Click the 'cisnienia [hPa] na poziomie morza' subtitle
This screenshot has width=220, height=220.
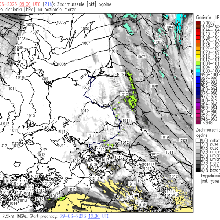click(41, 10)
